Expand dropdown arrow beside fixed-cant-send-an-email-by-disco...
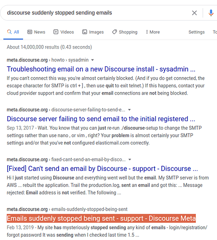 pos(130,159)
